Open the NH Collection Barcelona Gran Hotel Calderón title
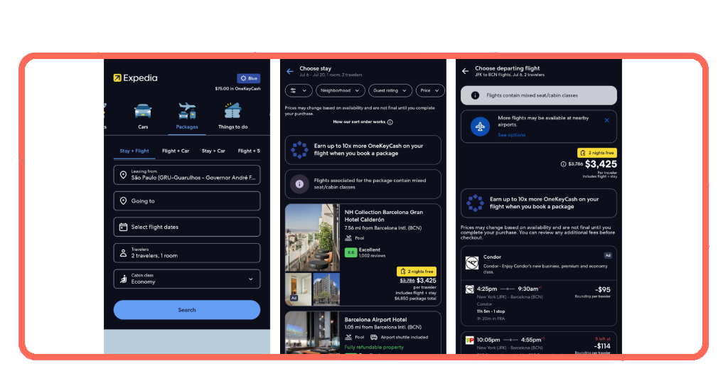Image resolution: width=728 pixels, height=381 pixels. [383, 216]
